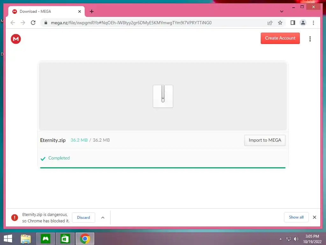
Task: Open the tab search dropdown
Action: coord(281,11)
